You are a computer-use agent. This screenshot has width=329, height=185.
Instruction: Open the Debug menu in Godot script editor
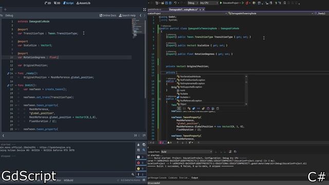pyautogui.click(x=9, y=15)
